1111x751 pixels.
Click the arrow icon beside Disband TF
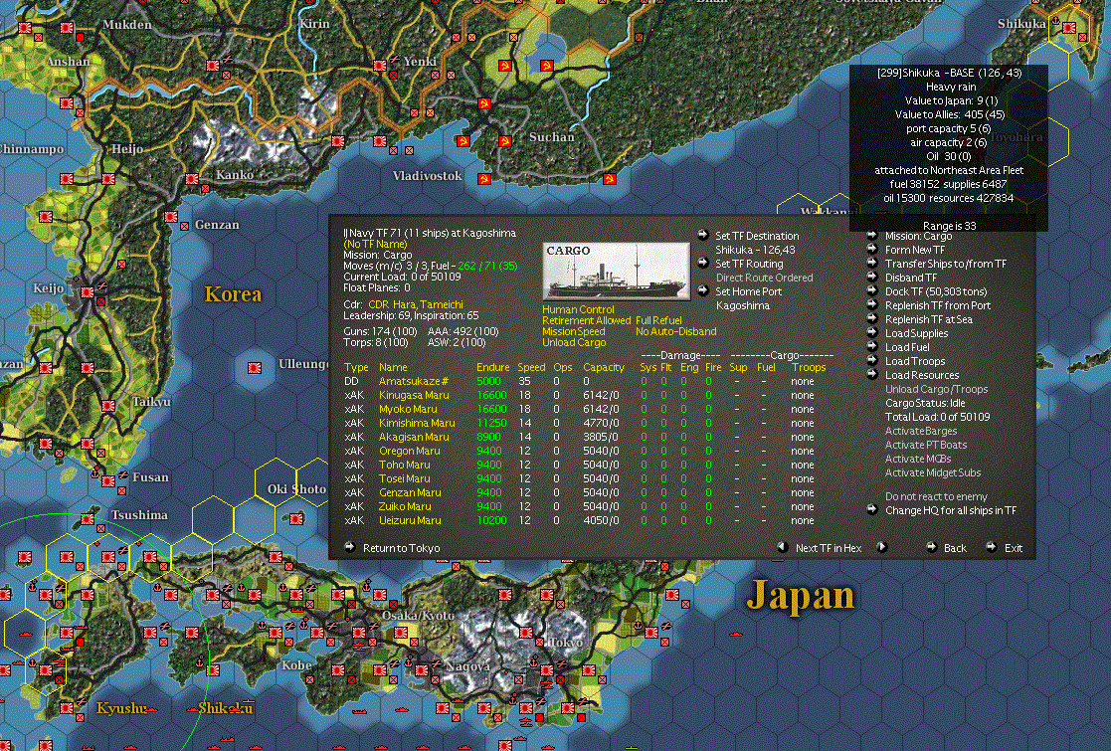pyautogui.click(x=872, y=277)
